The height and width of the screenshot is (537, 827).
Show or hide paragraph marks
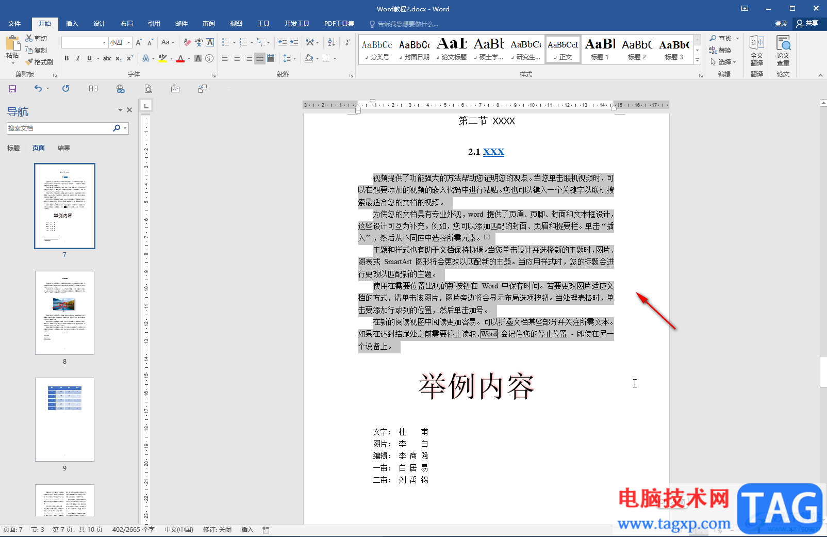(348, 42)
